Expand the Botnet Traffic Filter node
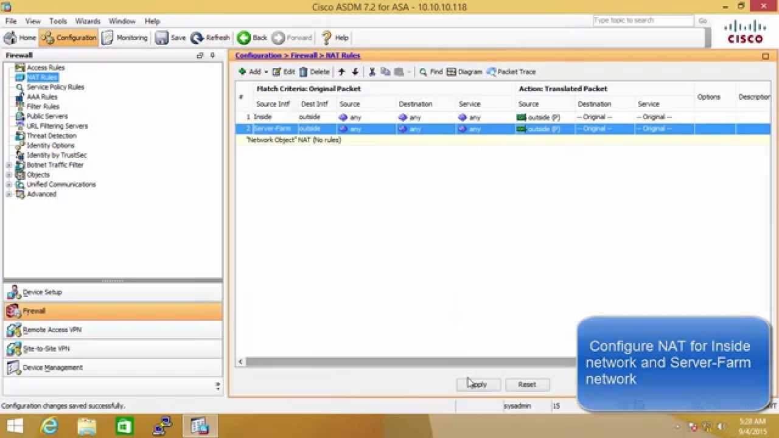779x438 pixels. 9,165
